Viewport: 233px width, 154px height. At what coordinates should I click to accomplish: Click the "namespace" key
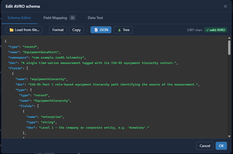pyautogui.click(x=18, y=57)
